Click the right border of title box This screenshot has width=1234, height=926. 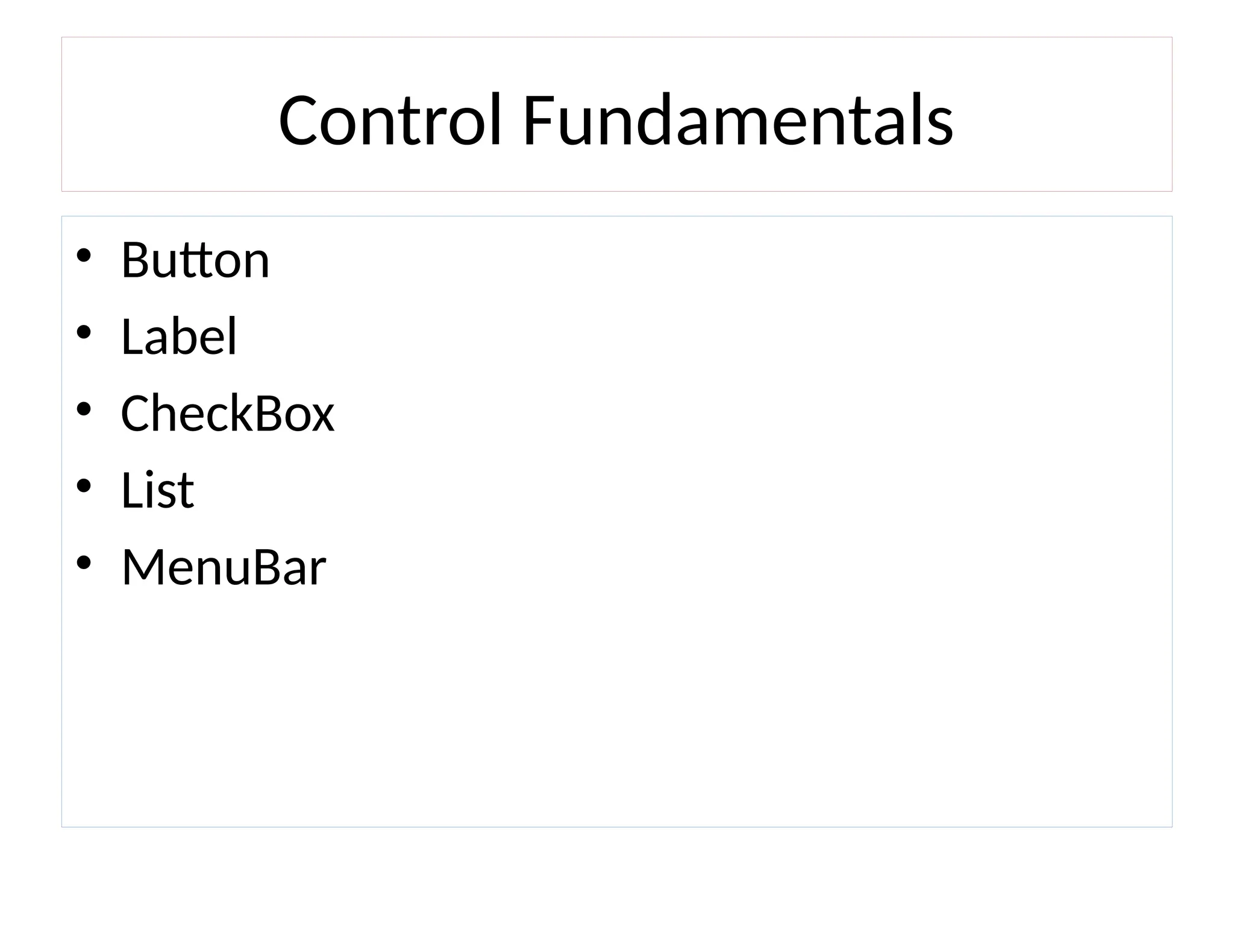[x=1172, y=115]
